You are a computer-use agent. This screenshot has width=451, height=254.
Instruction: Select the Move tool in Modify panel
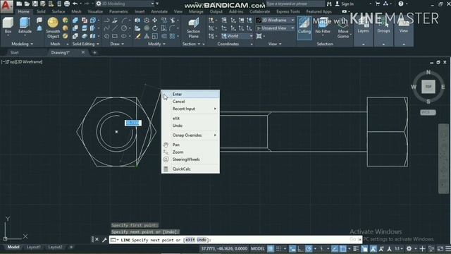pyautogui.click(x=155, y=20)
